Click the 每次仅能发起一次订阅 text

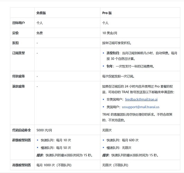tap(119, 76)
